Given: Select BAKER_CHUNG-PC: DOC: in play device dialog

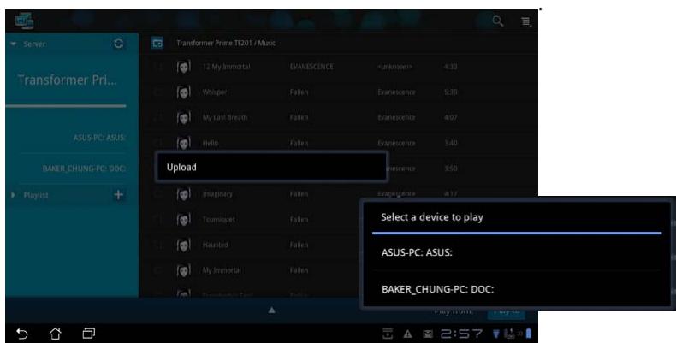Looking at the screenshot, I should point(517,289).
